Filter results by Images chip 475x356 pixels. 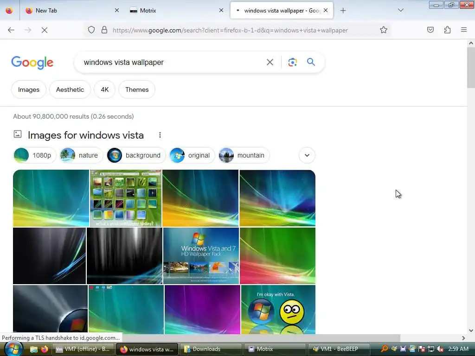(29, 89)
